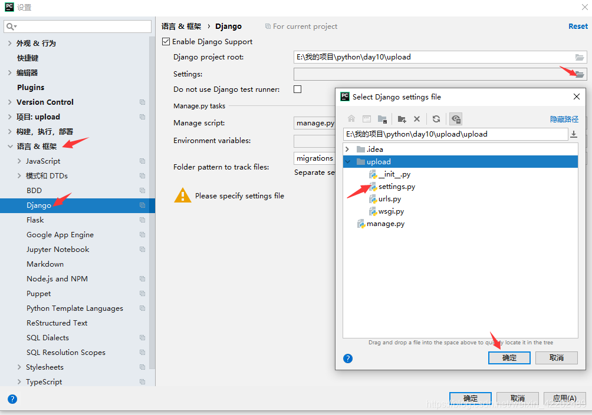The height and width of the screenshot is (415, 592).
Task: Click 隐藏路径 link in file dialog
Action: [x=564, y=119]
